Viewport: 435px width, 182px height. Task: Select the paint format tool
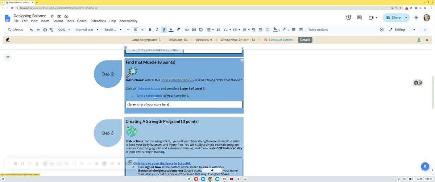[52, 30]
